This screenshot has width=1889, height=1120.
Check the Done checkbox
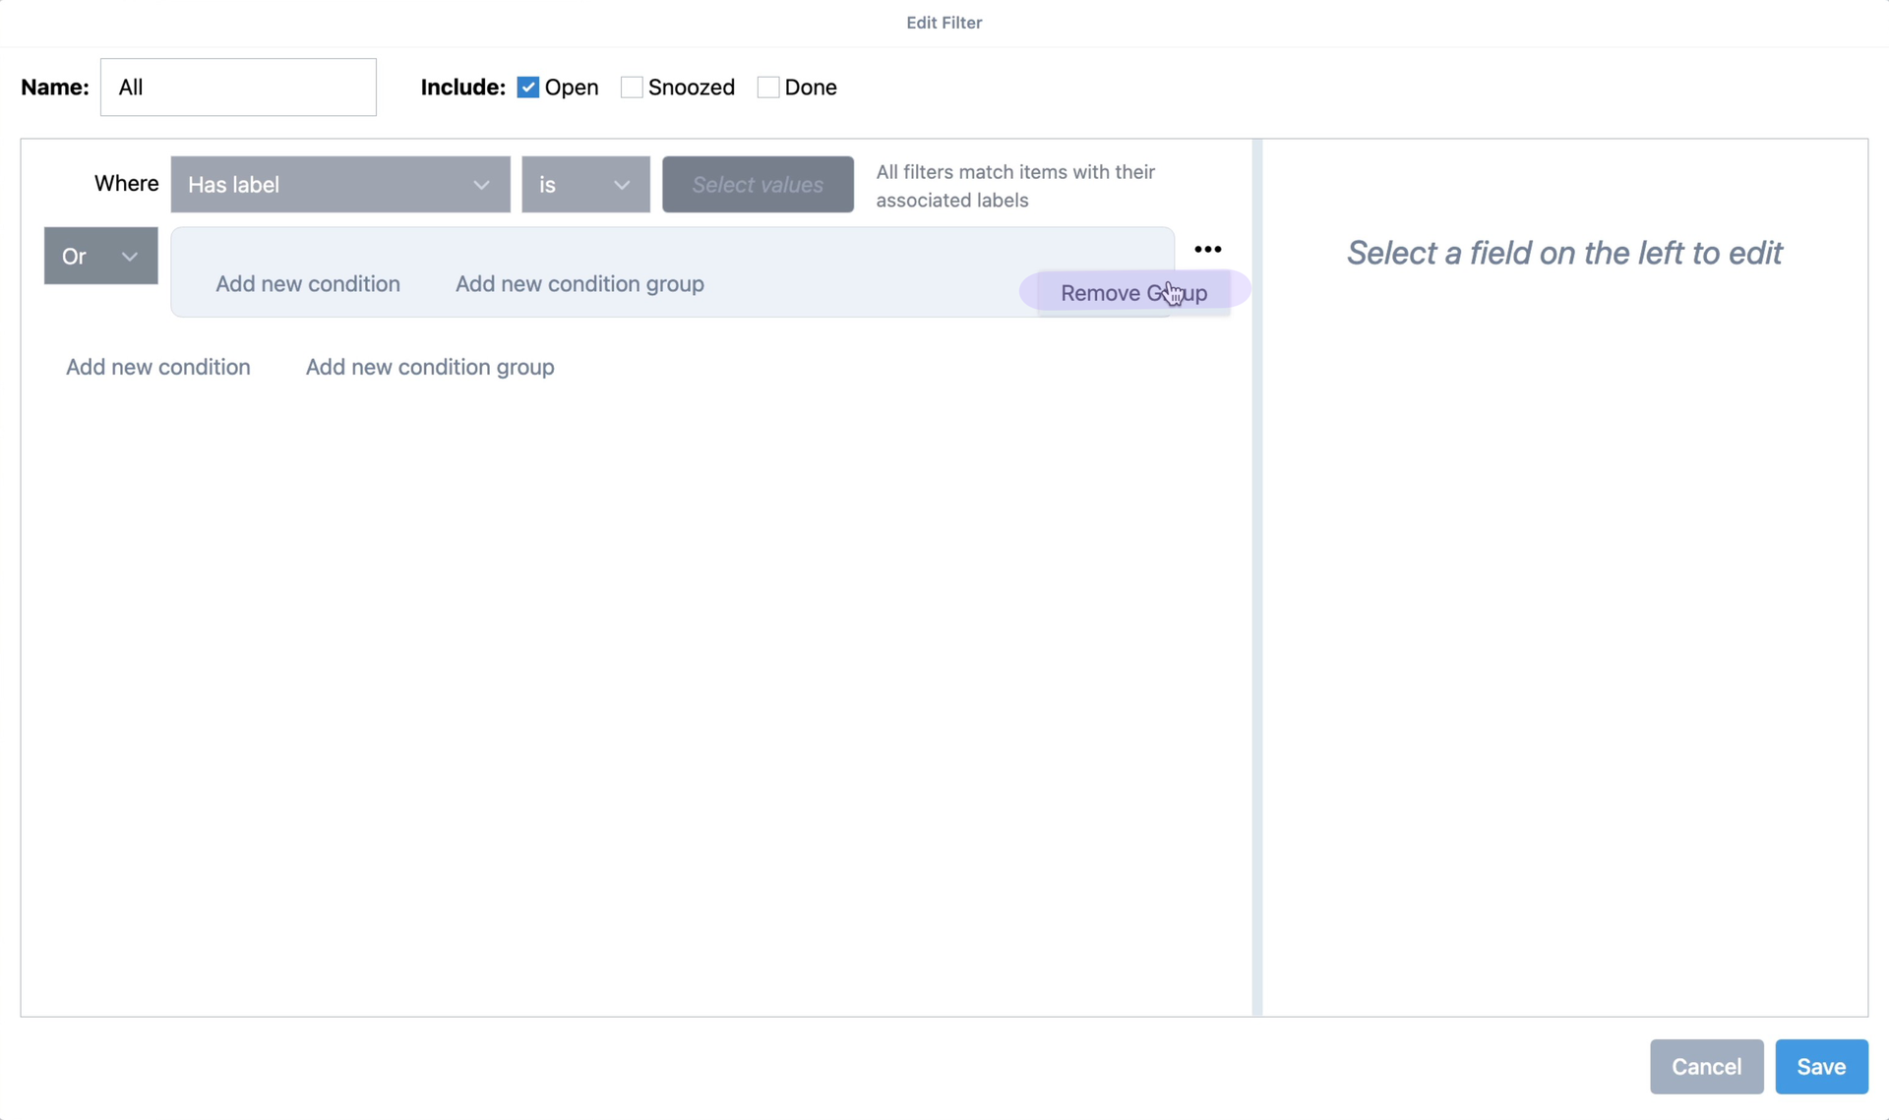pyautogui.click(x=768, y=88)
